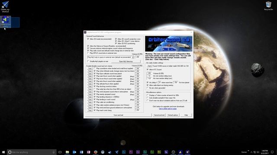Image resolution: width=277 pixels, height=155 pixels.
Task: Toggle Allow 3D Mach 1 cone silence
Action: [116, 41]
